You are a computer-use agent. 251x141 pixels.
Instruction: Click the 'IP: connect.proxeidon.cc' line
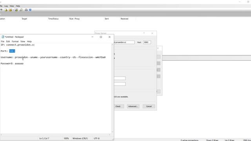[18, 45]
